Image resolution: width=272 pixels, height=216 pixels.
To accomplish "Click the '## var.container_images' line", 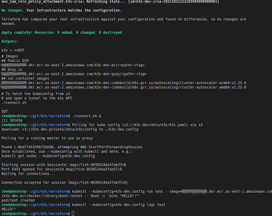I will coord(25,78).
